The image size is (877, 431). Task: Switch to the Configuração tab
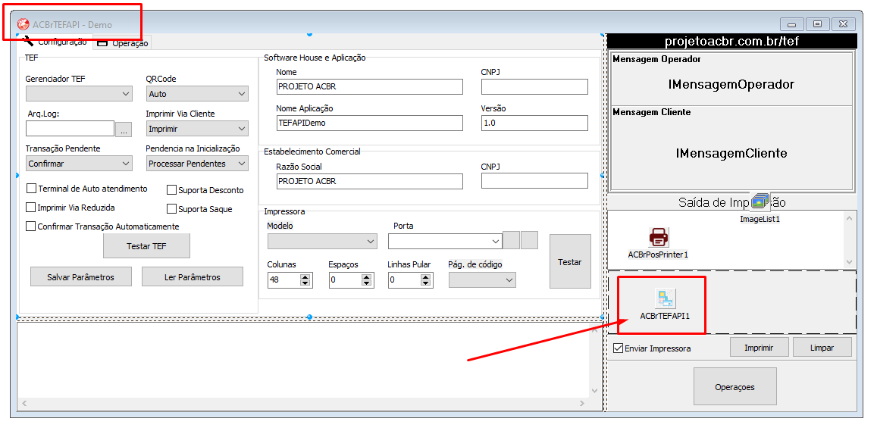click(55, 42)
